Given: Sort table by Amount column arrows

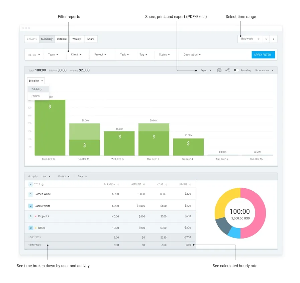Looking at the screenshot, I should 144,184.
